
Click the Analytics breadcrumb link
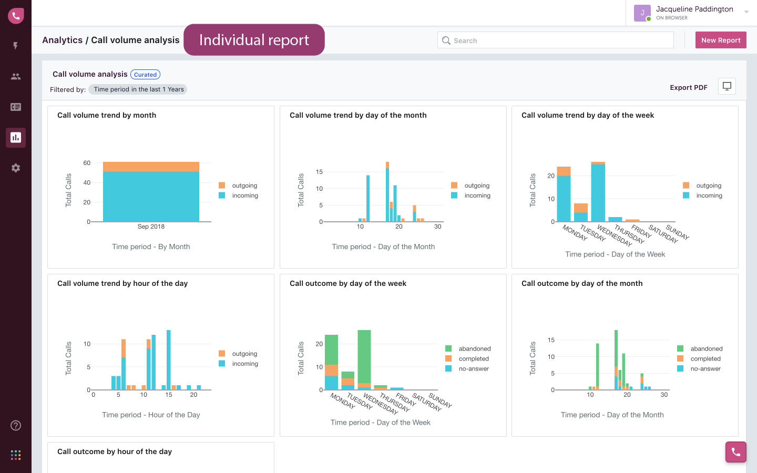coord(62,40)
